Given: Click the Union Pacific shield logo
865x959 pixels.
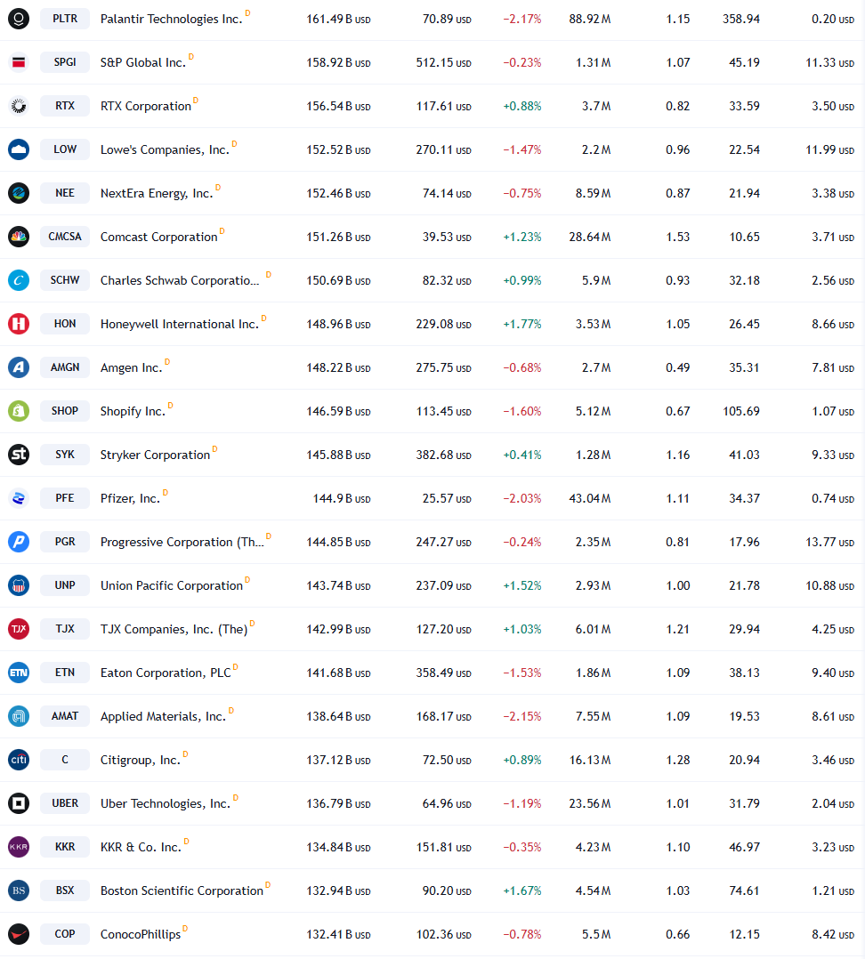Looking at the screenshot, I should (x=19, y=585).
